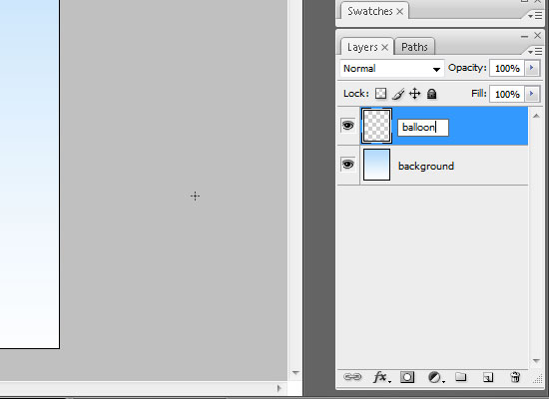Click the balloon layer name field
Viewport: 549px width, 399px height.
(423, 128)
